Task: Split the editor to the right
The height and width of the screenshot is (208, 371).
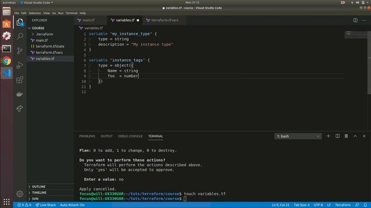Action: [x=355, y=20]
